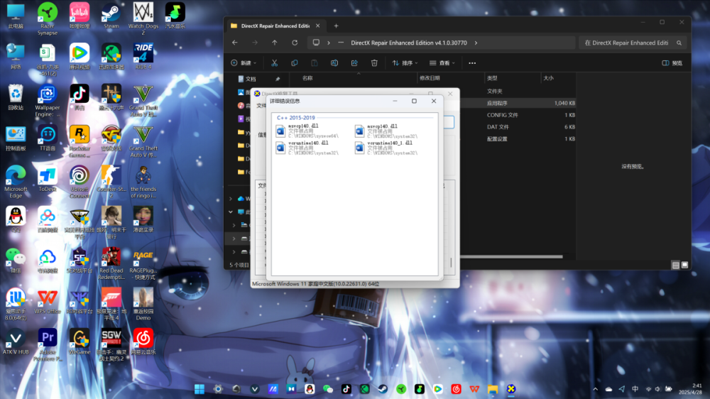710x399 pixels.
Task: Click the Cut icon in Explorer toolbar
Action: [x=274, y=63]
